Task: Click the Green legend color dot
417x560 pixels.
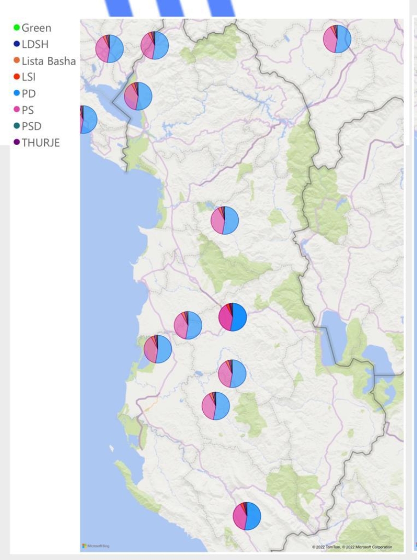Action: pos(17,28)
